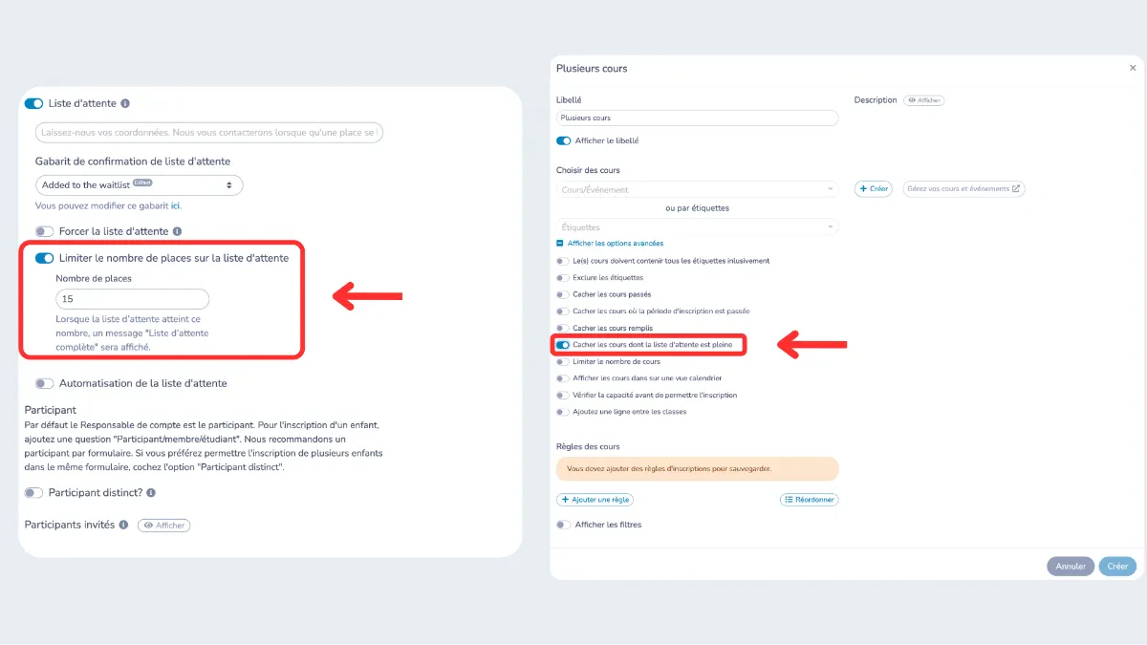Click Ajouter une règle button
This screenshot has width=1147, height=645.
click(595, 500)
